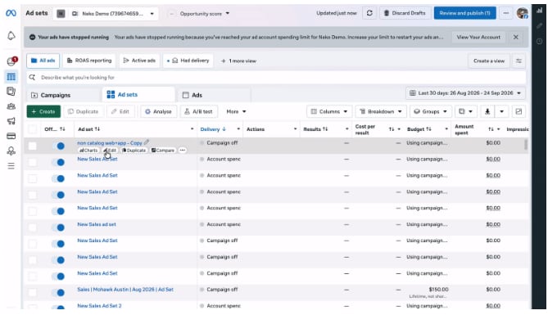Screen dimensions: 557x315
Task: Open the Campaigns tab
Action: click(x=63, y=95)
